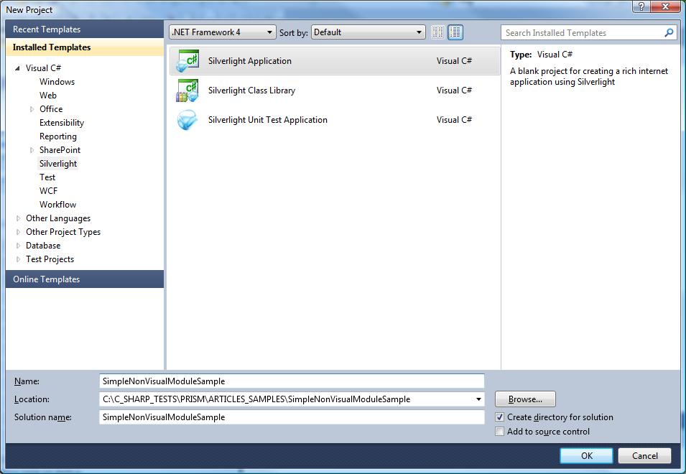Image resolution: width=686 pixels, height=474 pixels.
Task: Expand the SharePoint tree node
Action: coord(32,150)
